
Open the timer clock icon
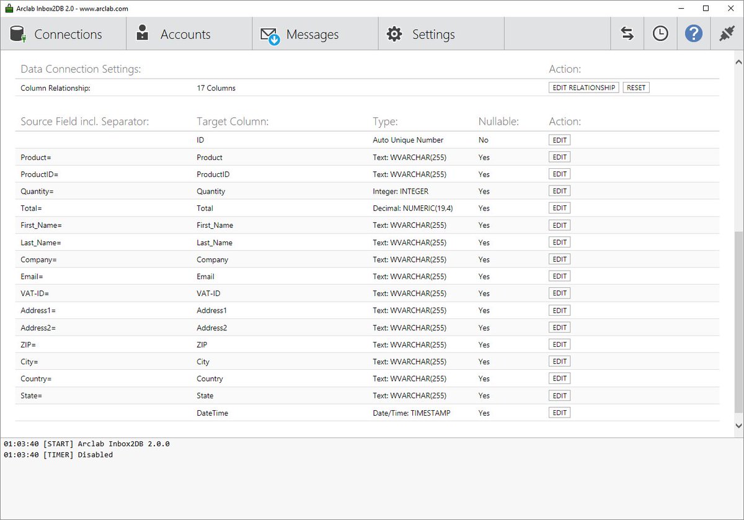[660, 34]
